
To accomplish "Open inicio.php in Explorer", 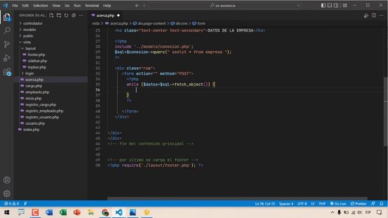I will (x=33, y=98).
